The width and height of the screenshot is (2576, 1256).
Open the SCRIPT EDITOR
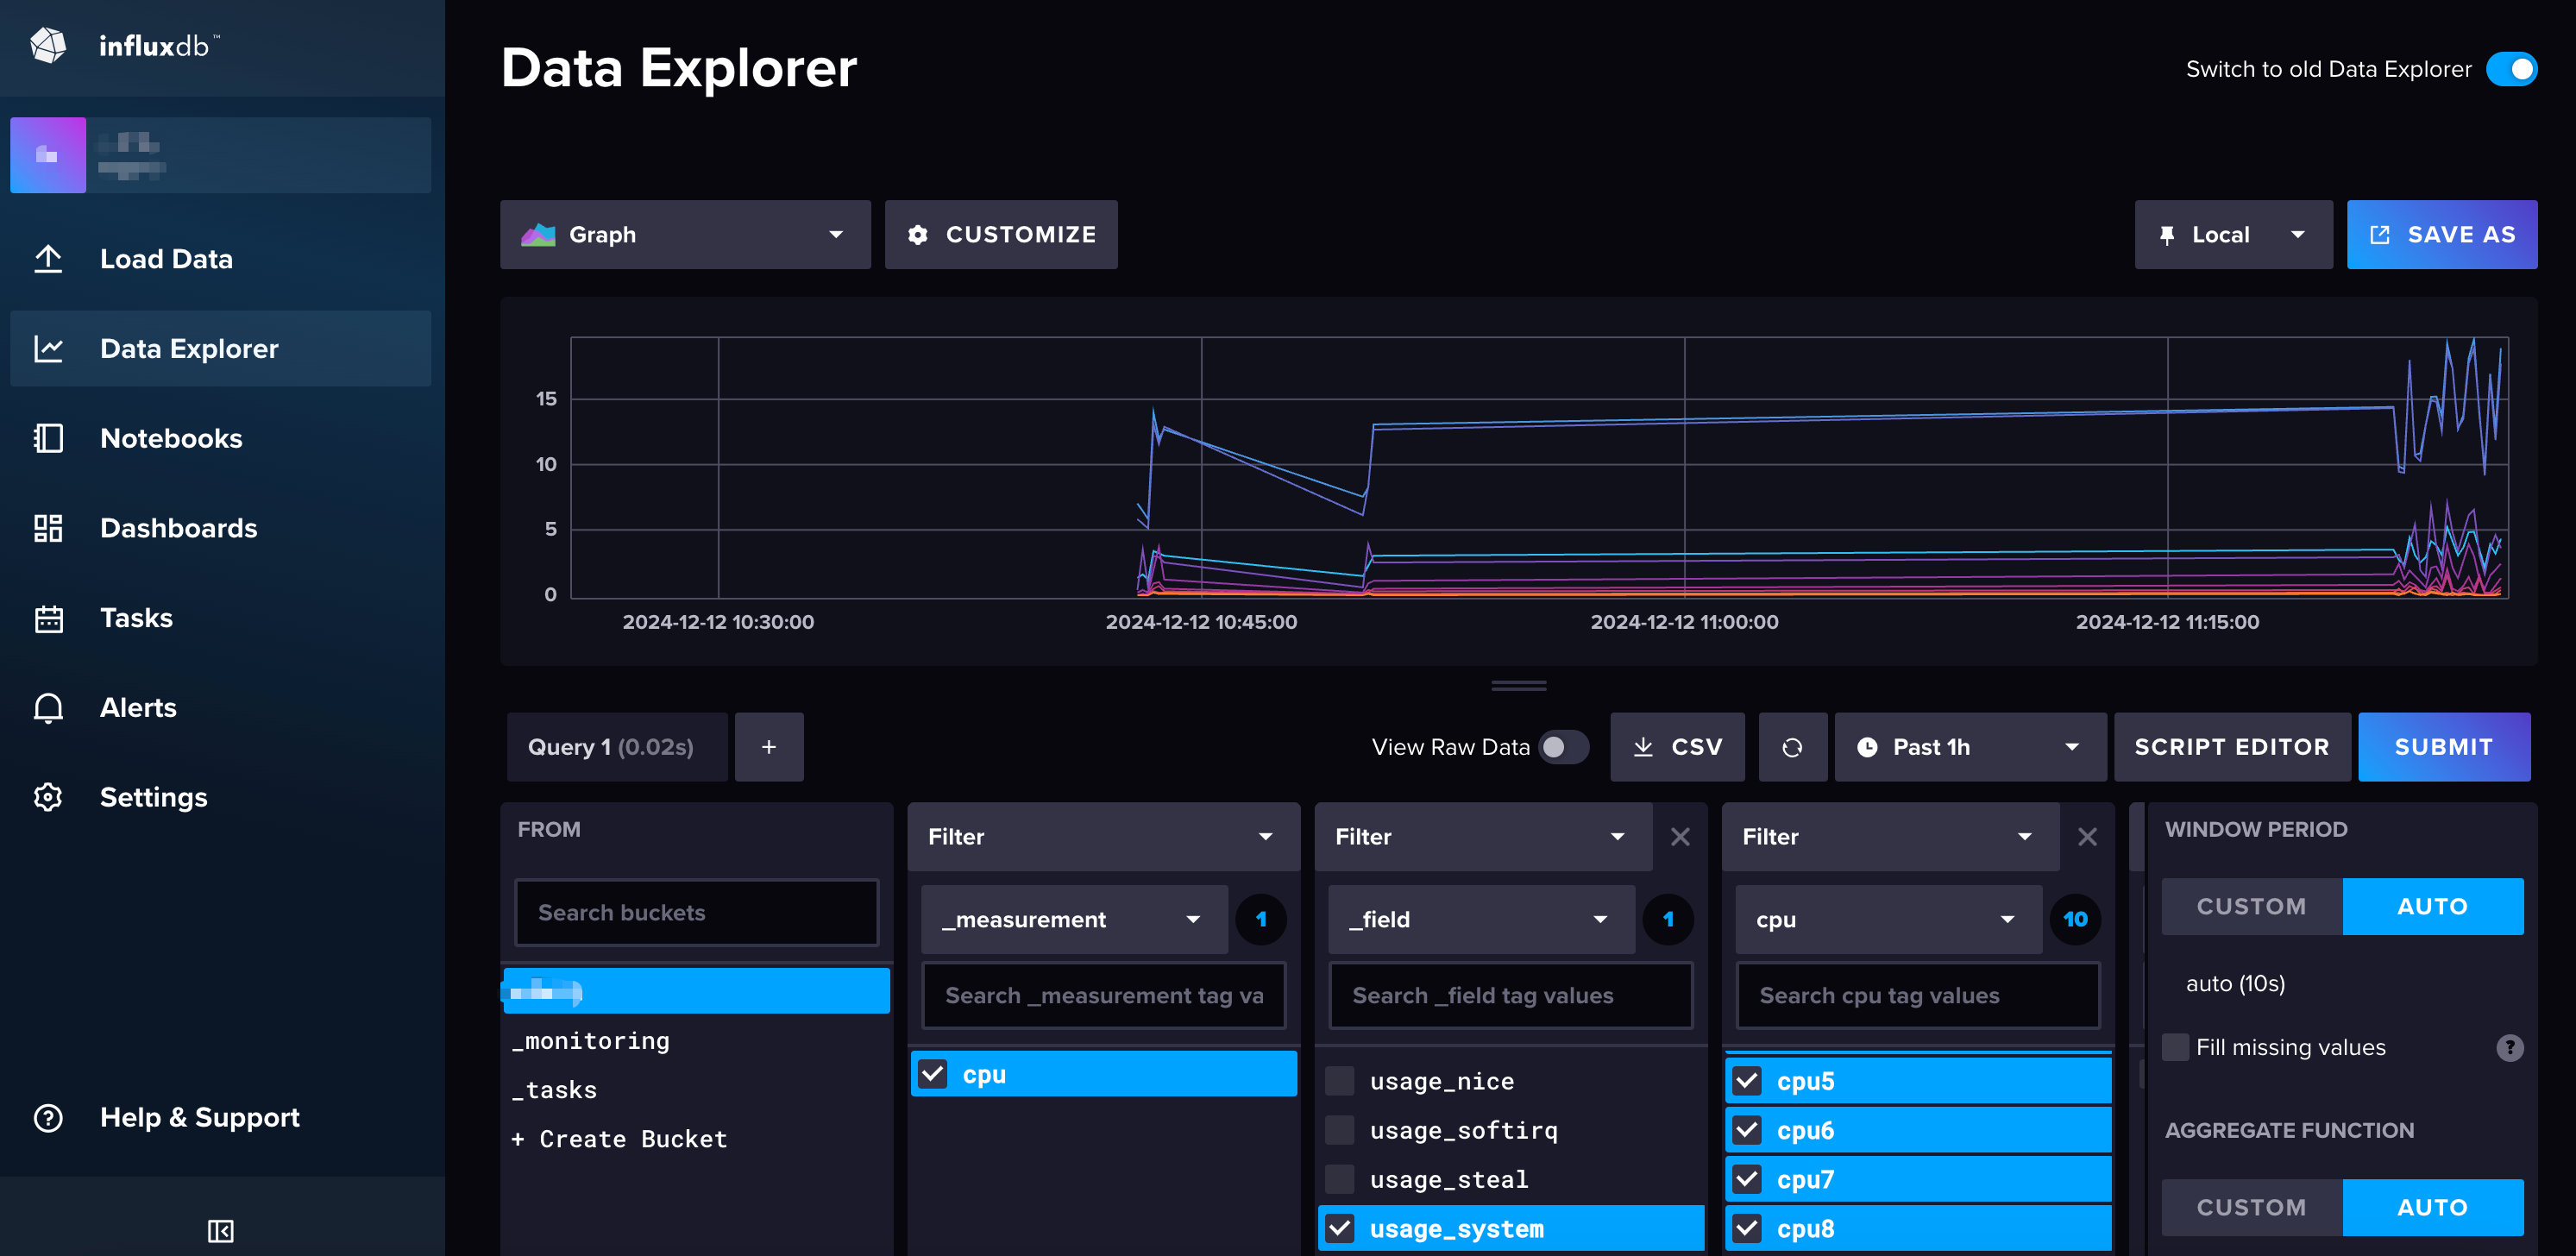pos(2231,747)
